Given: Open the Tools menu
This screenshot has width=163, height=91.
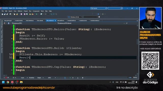Looking at the screenshot, I should click(x=42, y=11).
